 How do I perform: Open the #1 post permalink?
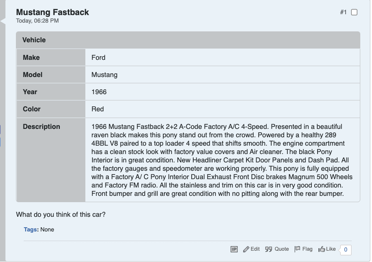343,12
